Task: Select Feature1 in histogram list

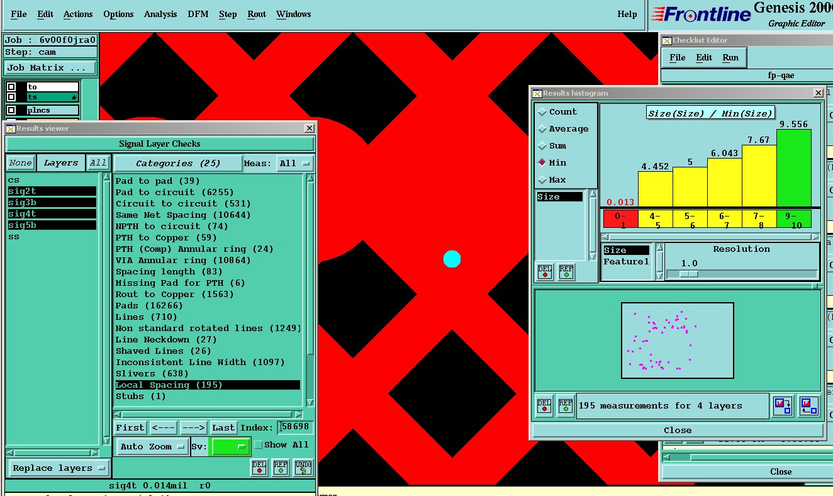Action: pyautogui.click(x=626, y=262)
